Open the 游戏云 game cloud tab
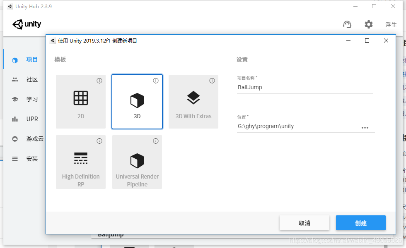 (x=24, y=139)
